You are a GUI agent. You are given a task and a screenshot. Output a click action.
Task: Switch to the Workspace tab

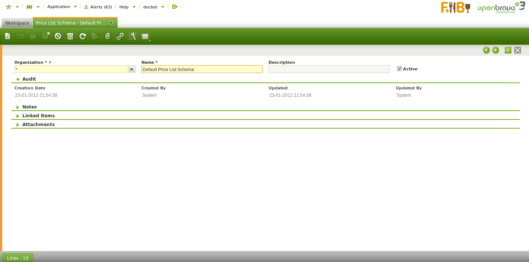(x=17, y=23)
